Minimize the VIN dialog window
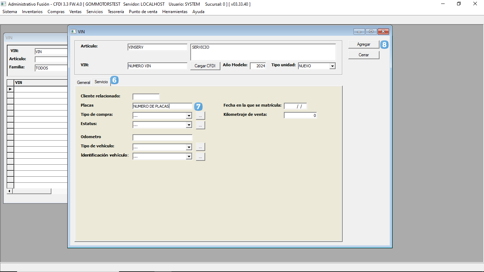Image resolution: width=484 pixels, height=272 pixels. pyautogui.click(x=359, y=32)
